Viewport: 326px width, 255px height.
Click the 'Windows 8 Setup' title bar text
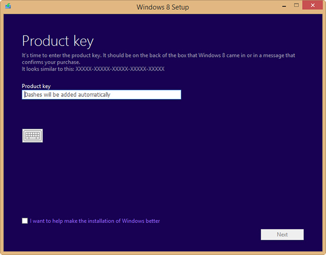pyautogui.click(x=162, y=7)
